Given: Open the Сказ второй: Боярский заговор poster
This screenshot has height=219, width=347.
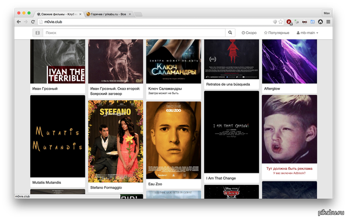Looking at the screenshot, I should click(116, 61).
